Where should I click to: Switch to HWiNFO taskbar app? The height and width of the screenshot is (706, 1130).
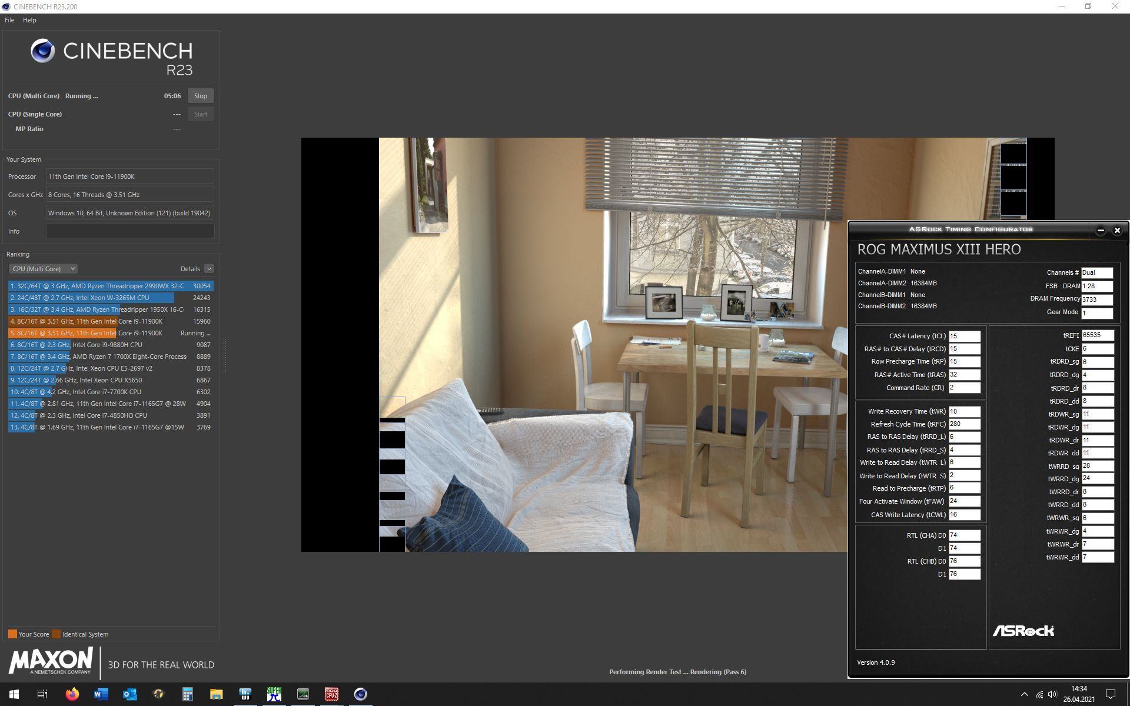pyautogui.click(x=245, y=694)
